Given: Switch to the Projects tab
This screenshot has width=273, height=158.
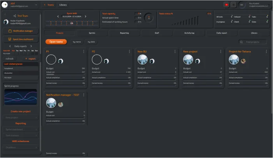Looking at the screenshot, I should [x=60, y=33].
